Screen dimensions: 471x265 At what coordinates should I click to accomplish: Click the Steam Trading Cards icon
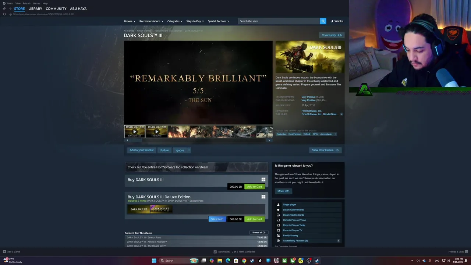(278, 215)
